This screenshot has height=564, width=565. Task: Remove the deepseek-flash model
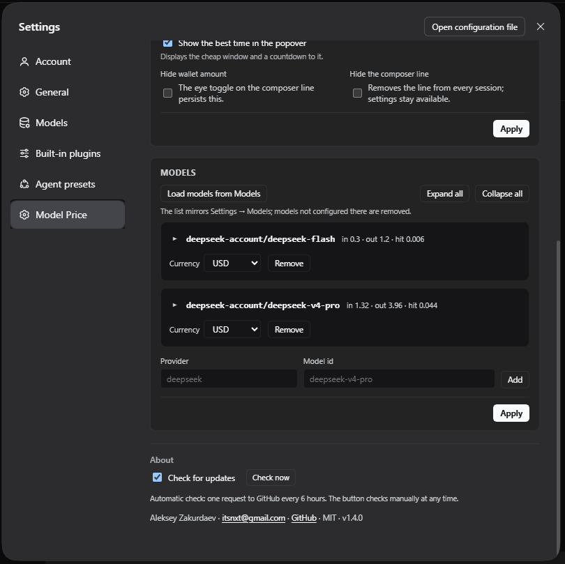(289, 264)
